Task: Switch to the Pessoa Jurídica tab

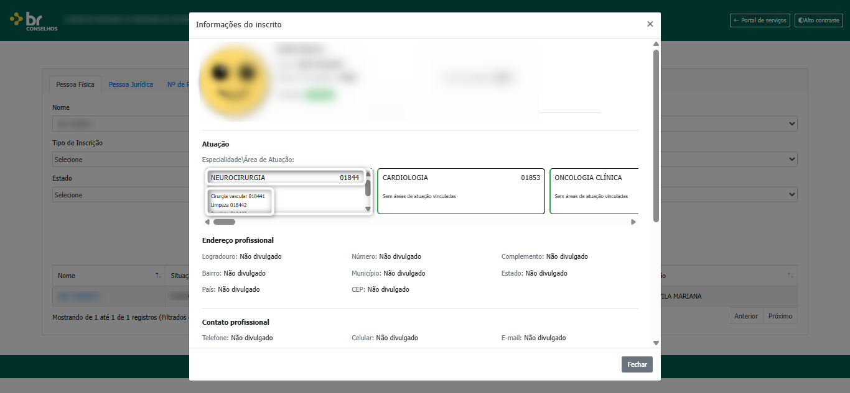Action: pos(131,84)
